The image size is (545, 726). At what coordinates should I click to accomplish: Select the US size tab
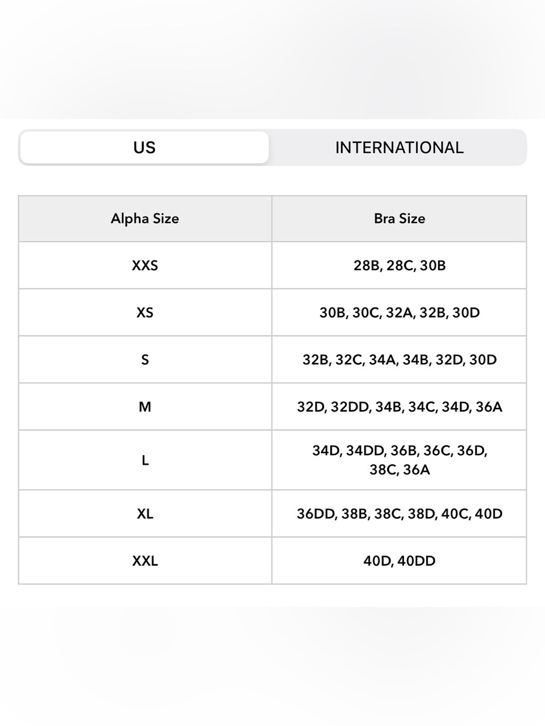(144, 148)
